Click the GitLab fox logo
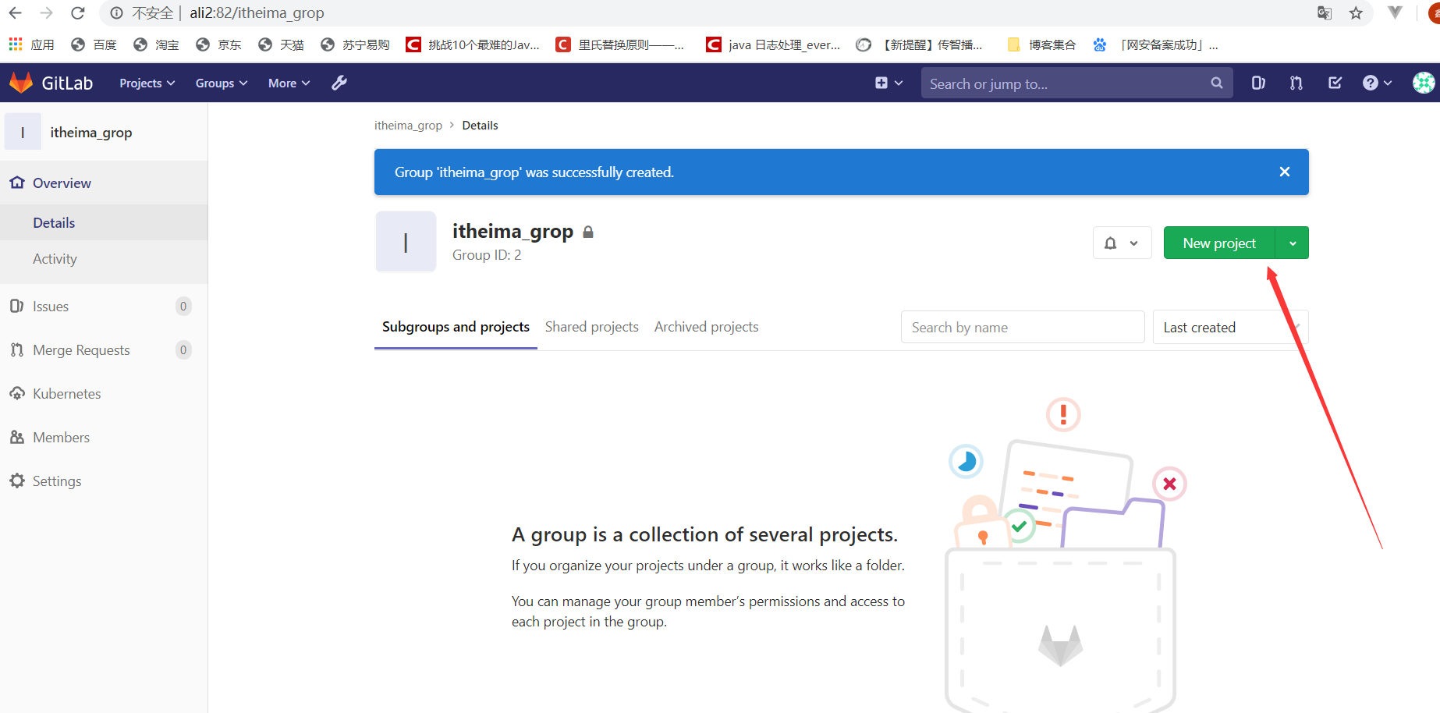 [x=21, y=83]
